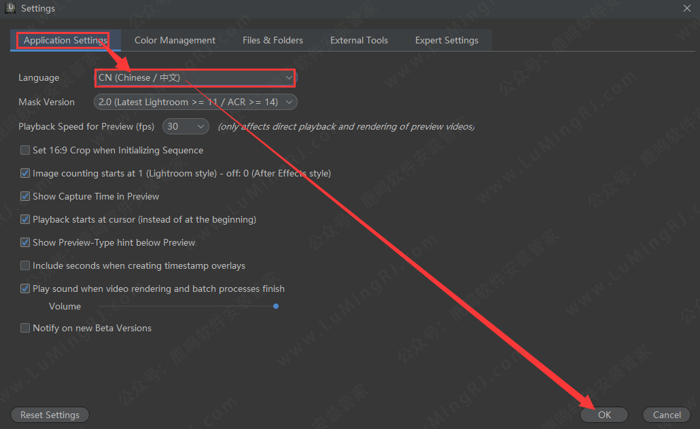
Task: Disable Show Capture Time in Preview
Action: 25,197
